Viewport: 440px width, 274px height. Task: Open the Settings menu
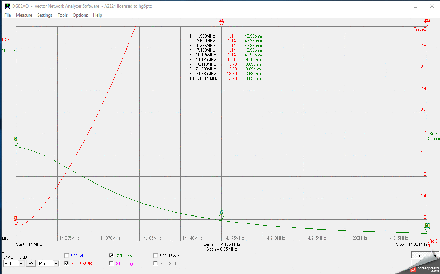45,15
